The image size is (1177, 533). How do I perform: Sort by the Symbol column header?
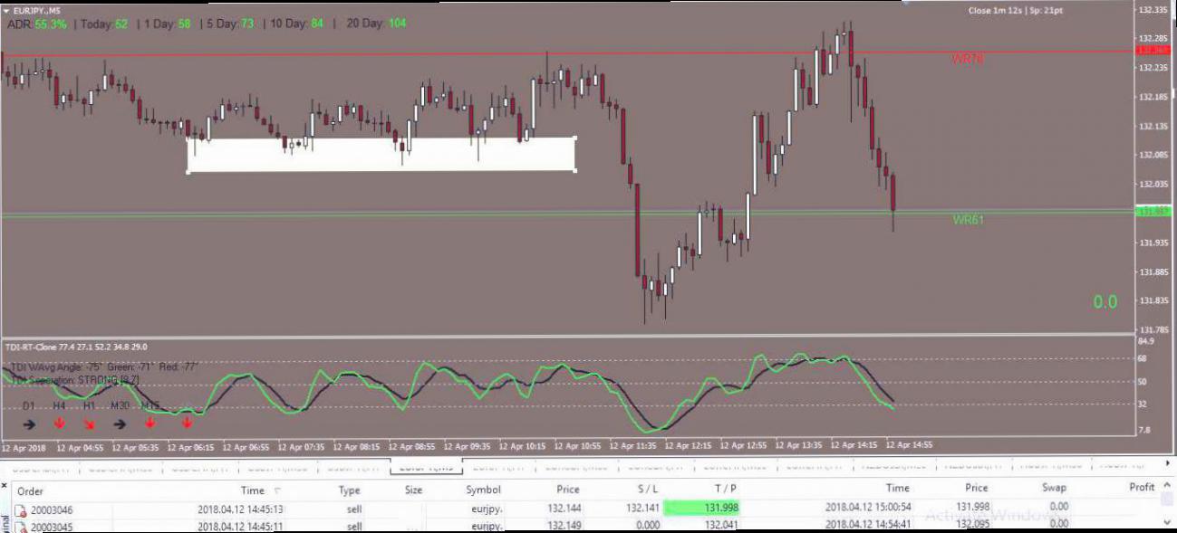483,490
